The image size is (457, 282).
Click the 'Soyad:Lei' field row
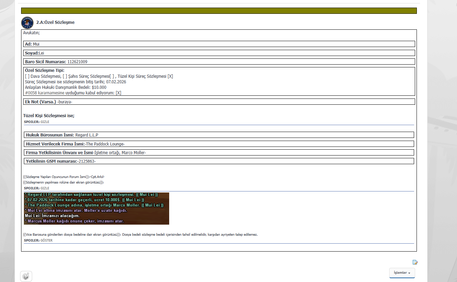coord(219,53)
